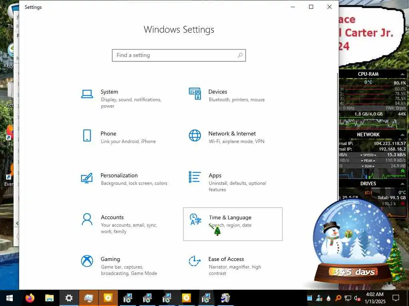Open the Devices settings icon
Viewport: 409px width, 306px height.
coord(195,94)
